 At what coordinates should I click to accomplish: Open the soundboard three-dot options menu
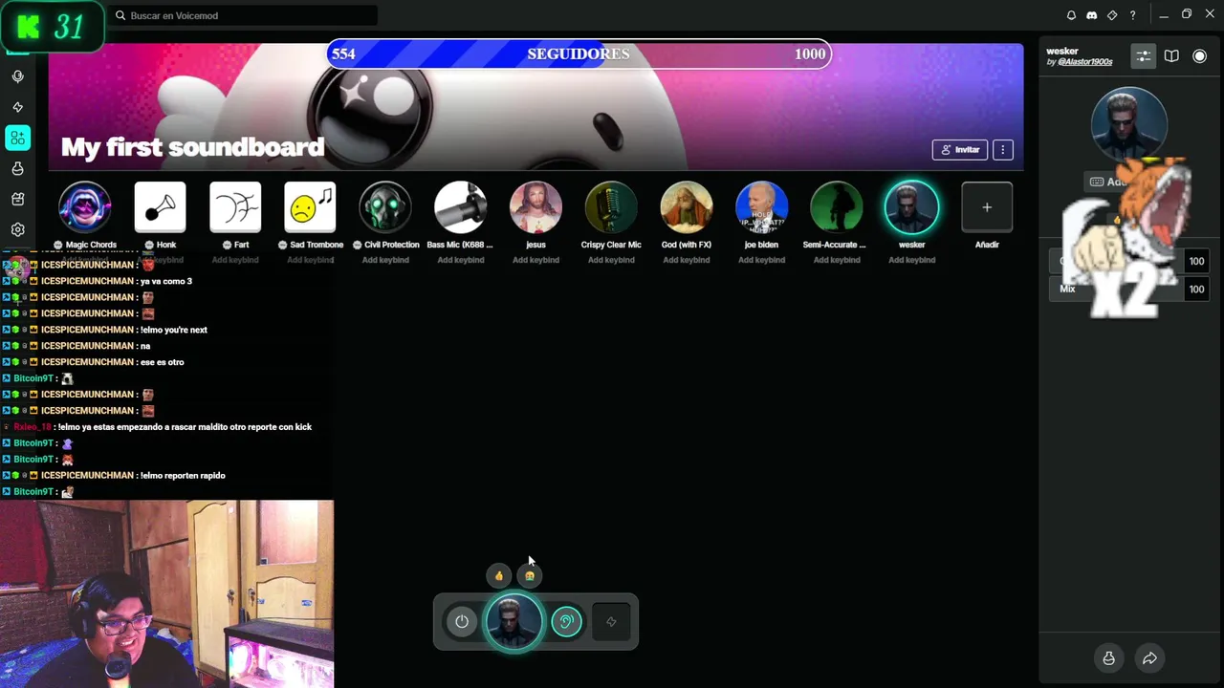point(1002,150)
